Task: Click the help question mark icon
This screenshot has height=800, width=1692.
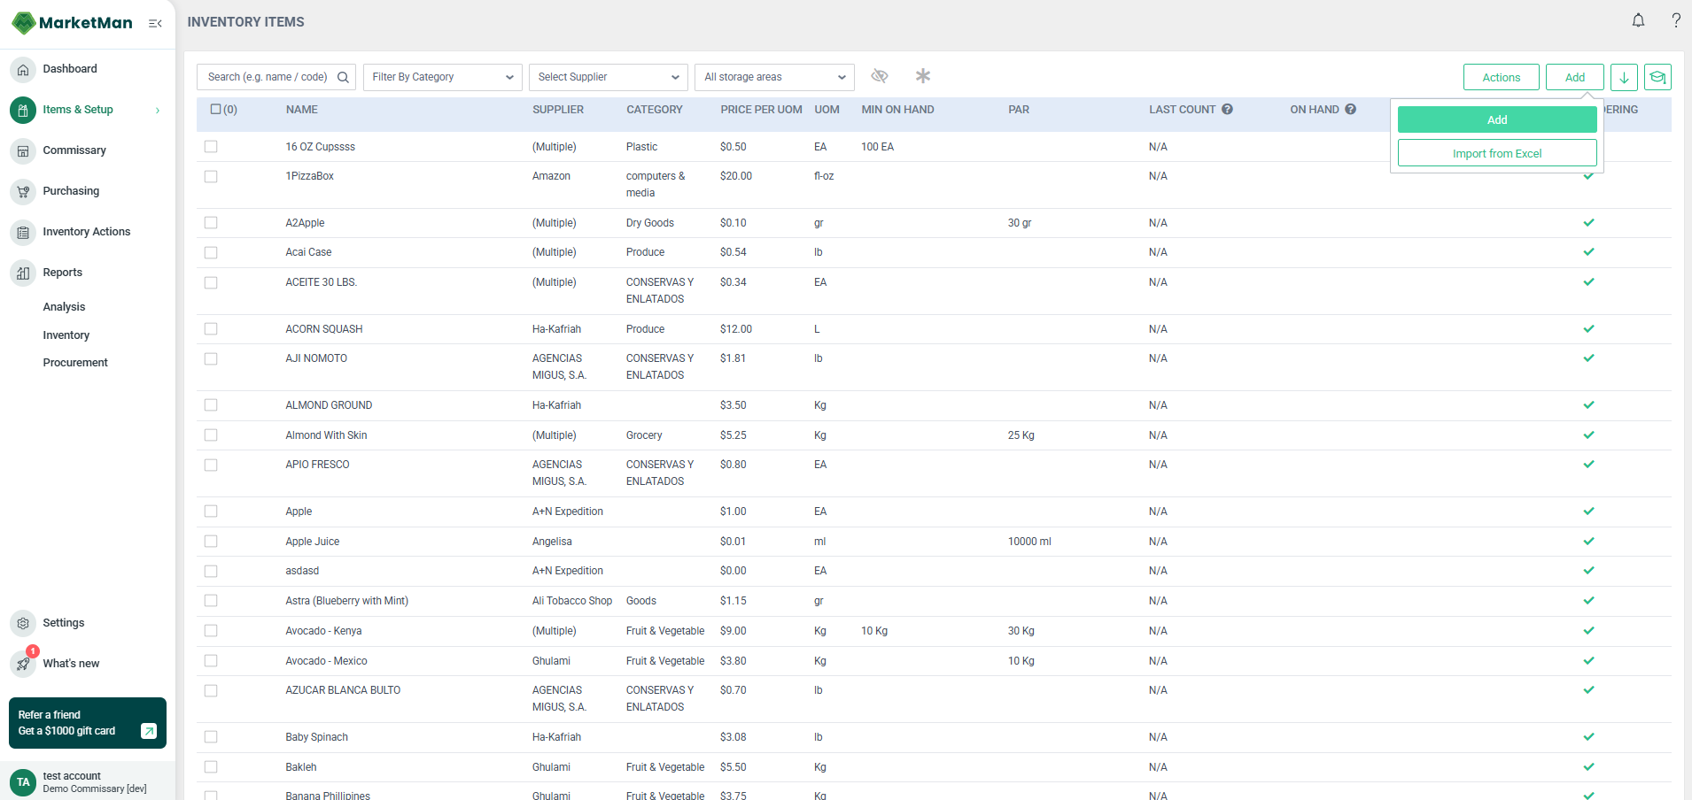Action: coord(1676,19)
